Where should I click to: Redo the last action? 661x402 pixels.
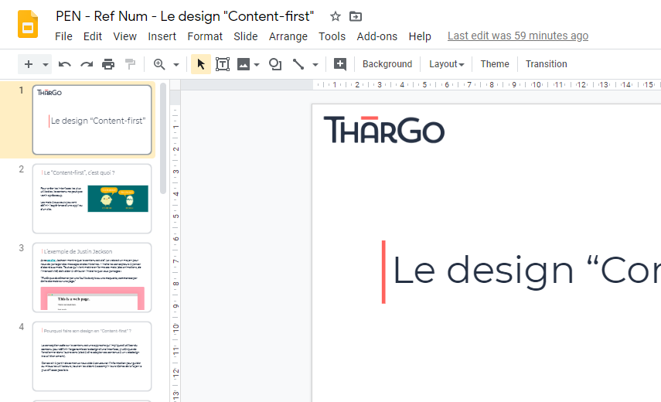pos(87,64)
